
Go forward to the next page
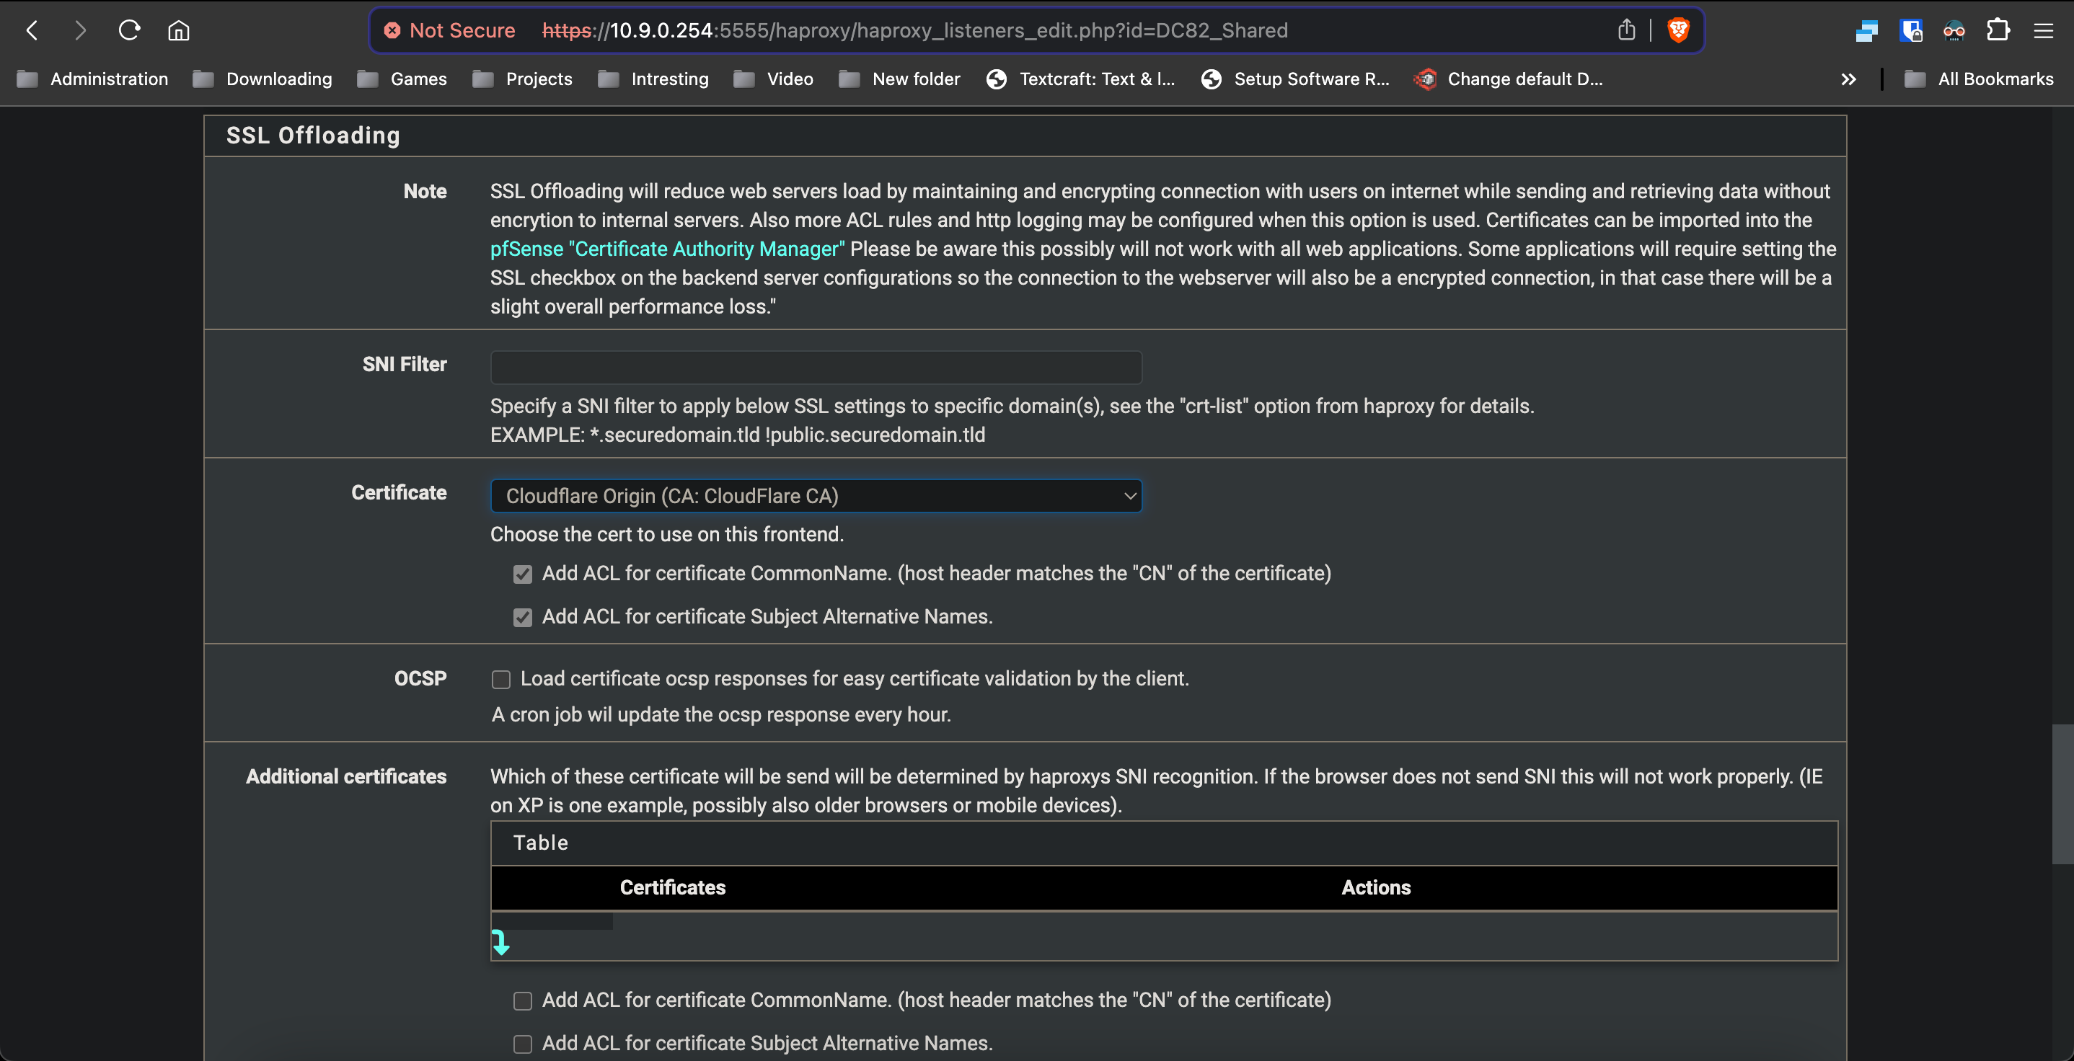click(x=80, y=30)
